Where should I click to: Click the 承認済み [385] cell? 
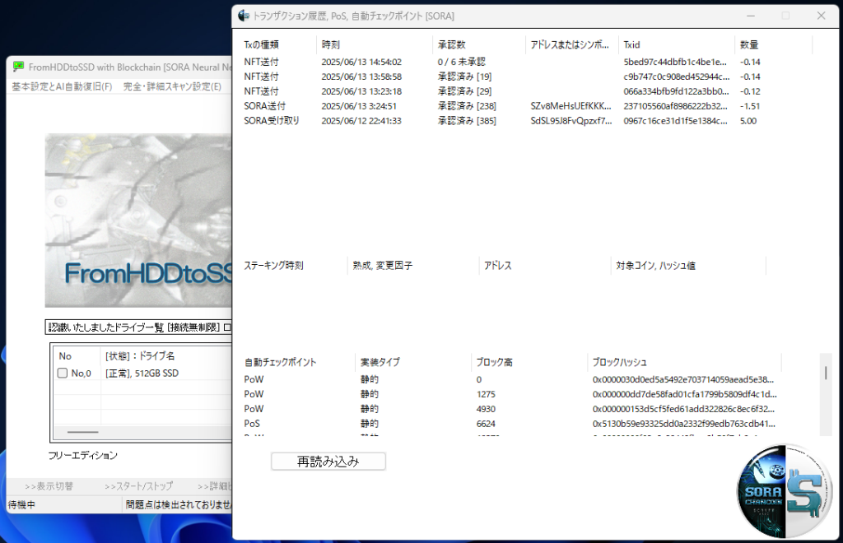pyautogui.click(x=467, y=121)
